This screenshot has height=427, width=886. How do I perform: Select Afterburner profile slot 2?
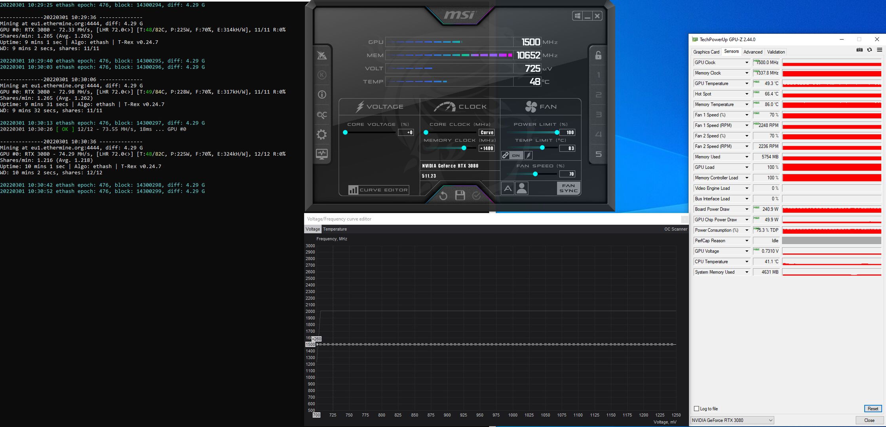pos(598,95)
